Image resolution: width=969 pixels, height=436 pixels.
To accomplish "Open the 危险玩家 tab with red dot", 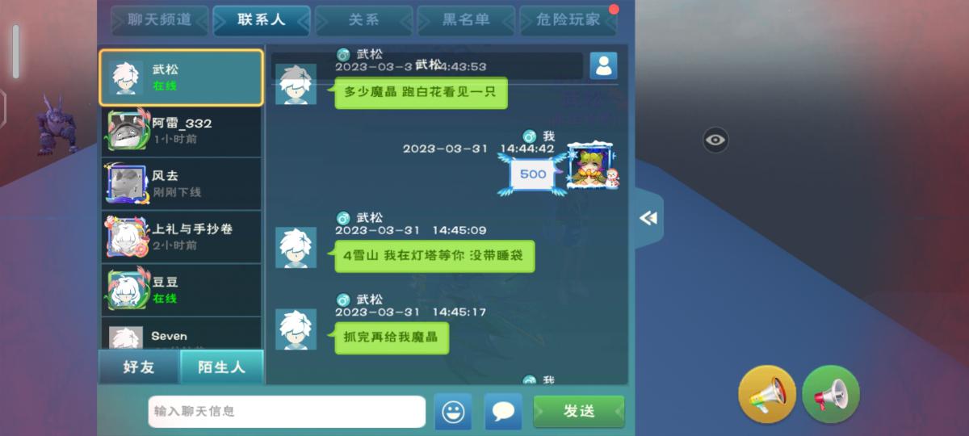I will (x=568, y=20).
